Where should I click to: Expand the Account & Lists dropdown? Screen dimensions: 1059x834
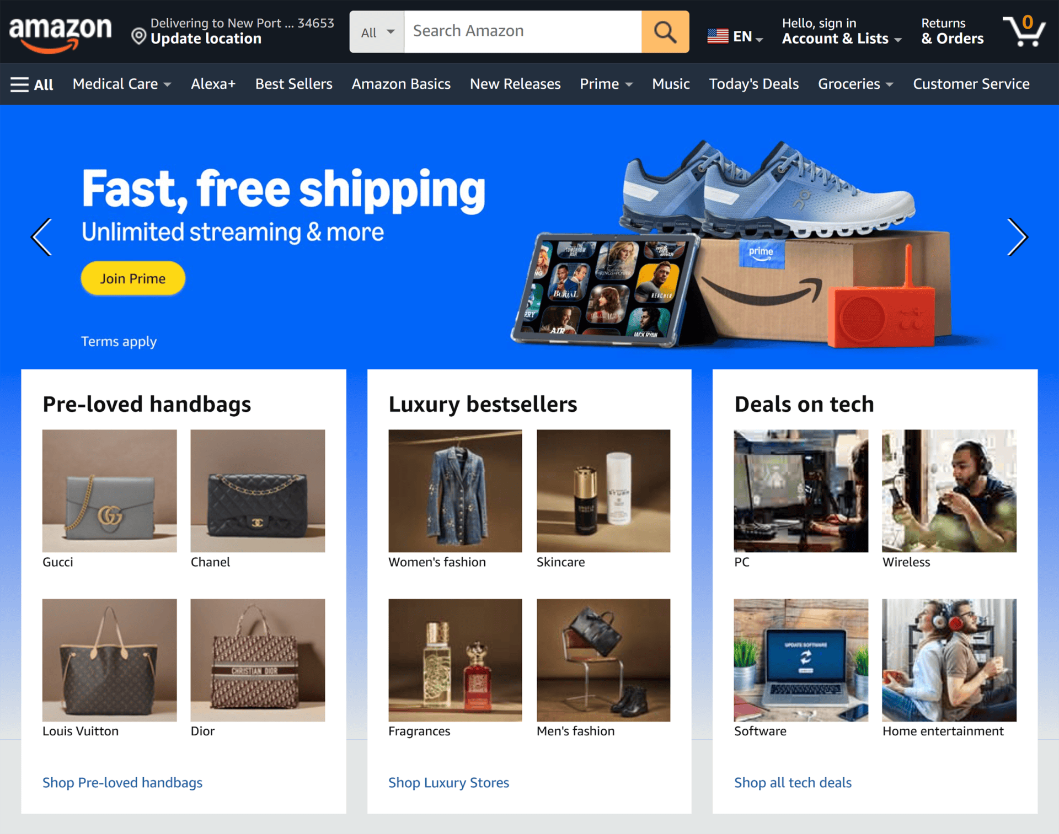tap(842, 31)
